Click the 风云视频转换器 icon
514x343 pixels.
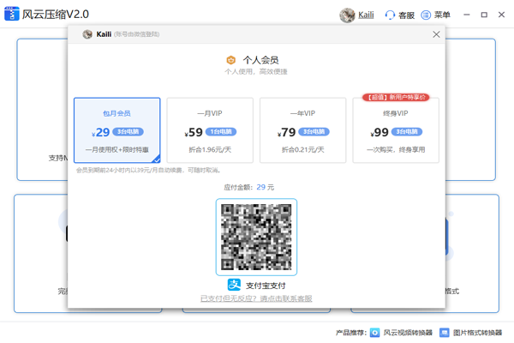[x=374, y=332]
